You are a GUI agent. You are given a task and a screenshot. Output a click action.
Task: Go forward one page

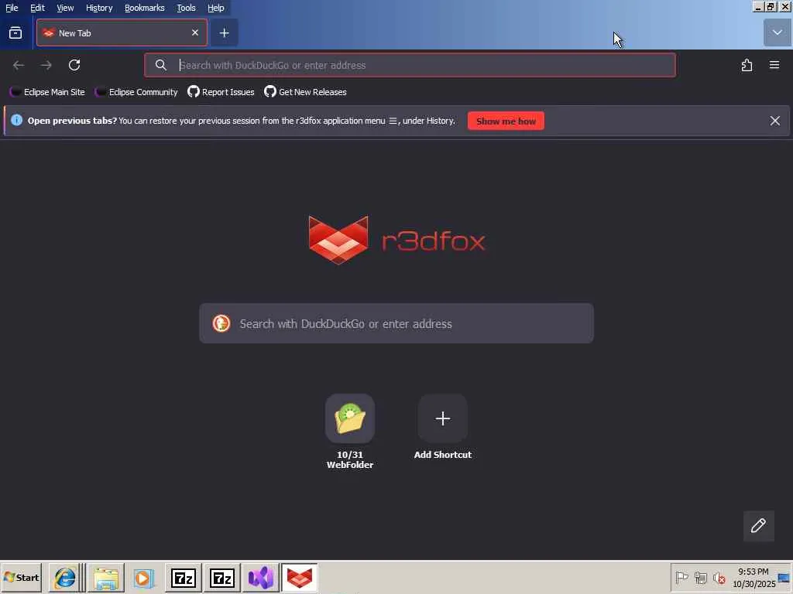click(x=46, y=65)
